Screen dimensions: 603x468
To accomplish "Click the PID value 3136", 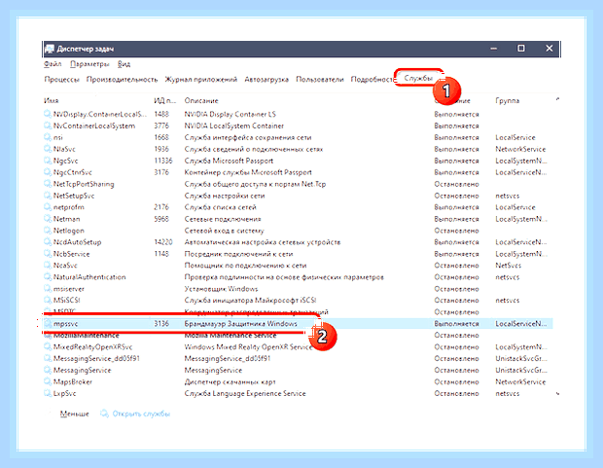I will [161, 324].
